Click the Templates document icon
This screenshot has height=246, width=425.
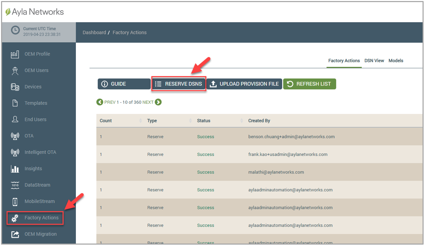coord(15,103)
